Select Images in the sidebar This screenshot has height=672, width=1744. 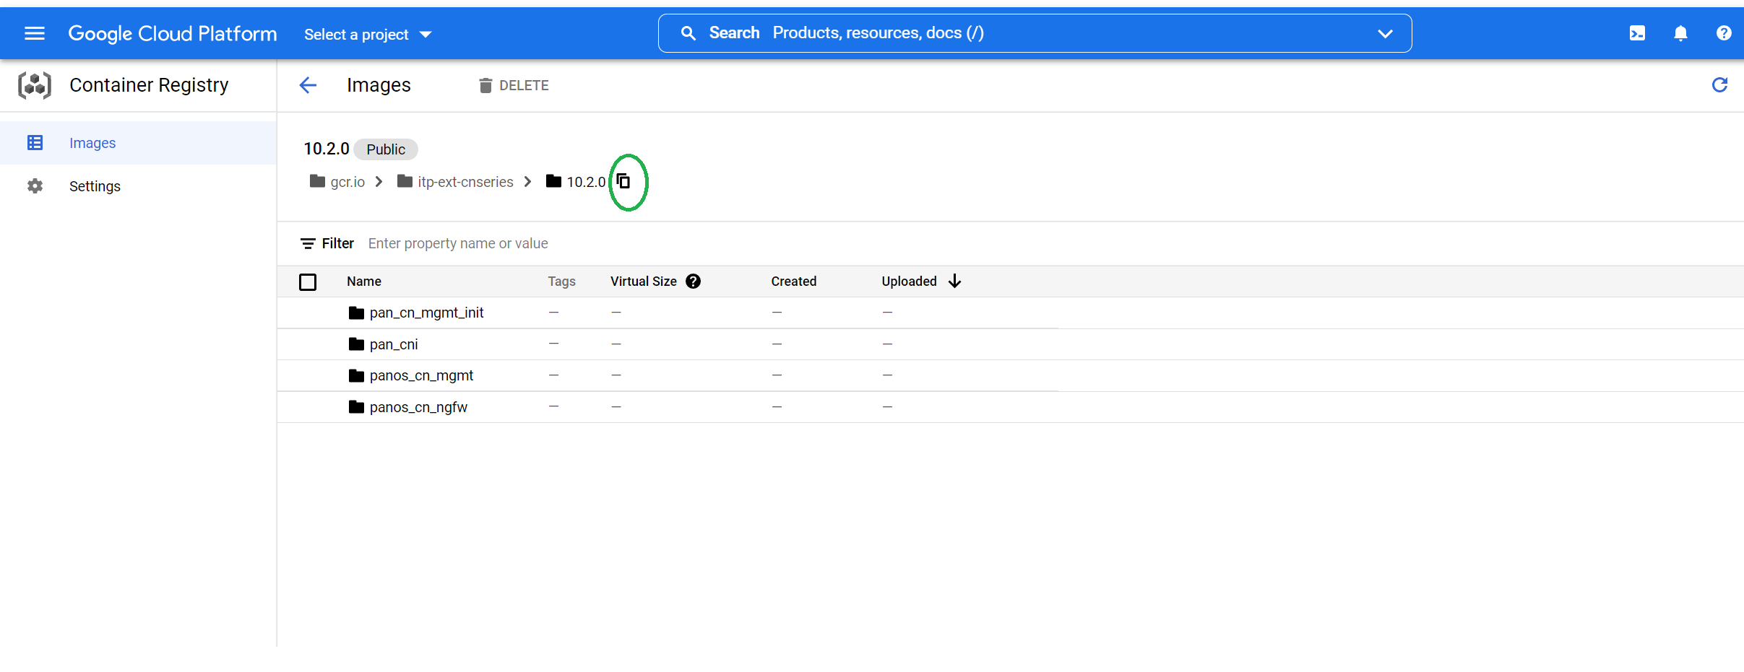click(92, 143)
